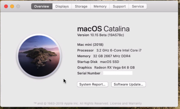Select the Memory tab
This screenshot has width=180, height=109.
click(x=100, y=6)
